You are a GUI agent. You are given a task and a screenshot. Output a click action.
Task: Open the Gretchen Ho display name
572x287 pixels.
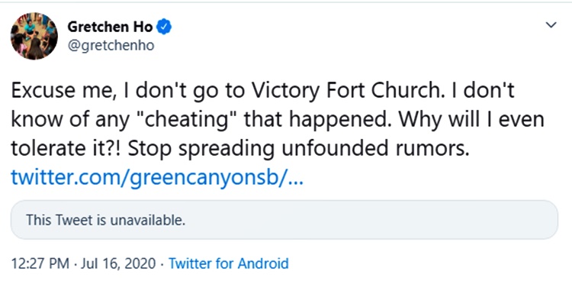pos(110,27)
